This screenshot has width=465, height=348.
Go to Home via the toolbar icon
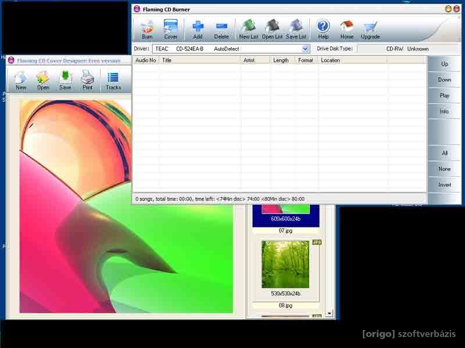click(x=346, y=30)
